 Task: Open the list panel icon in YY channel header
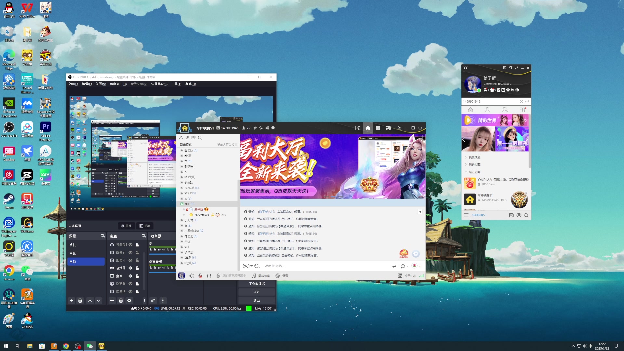(x=378, y=128)
